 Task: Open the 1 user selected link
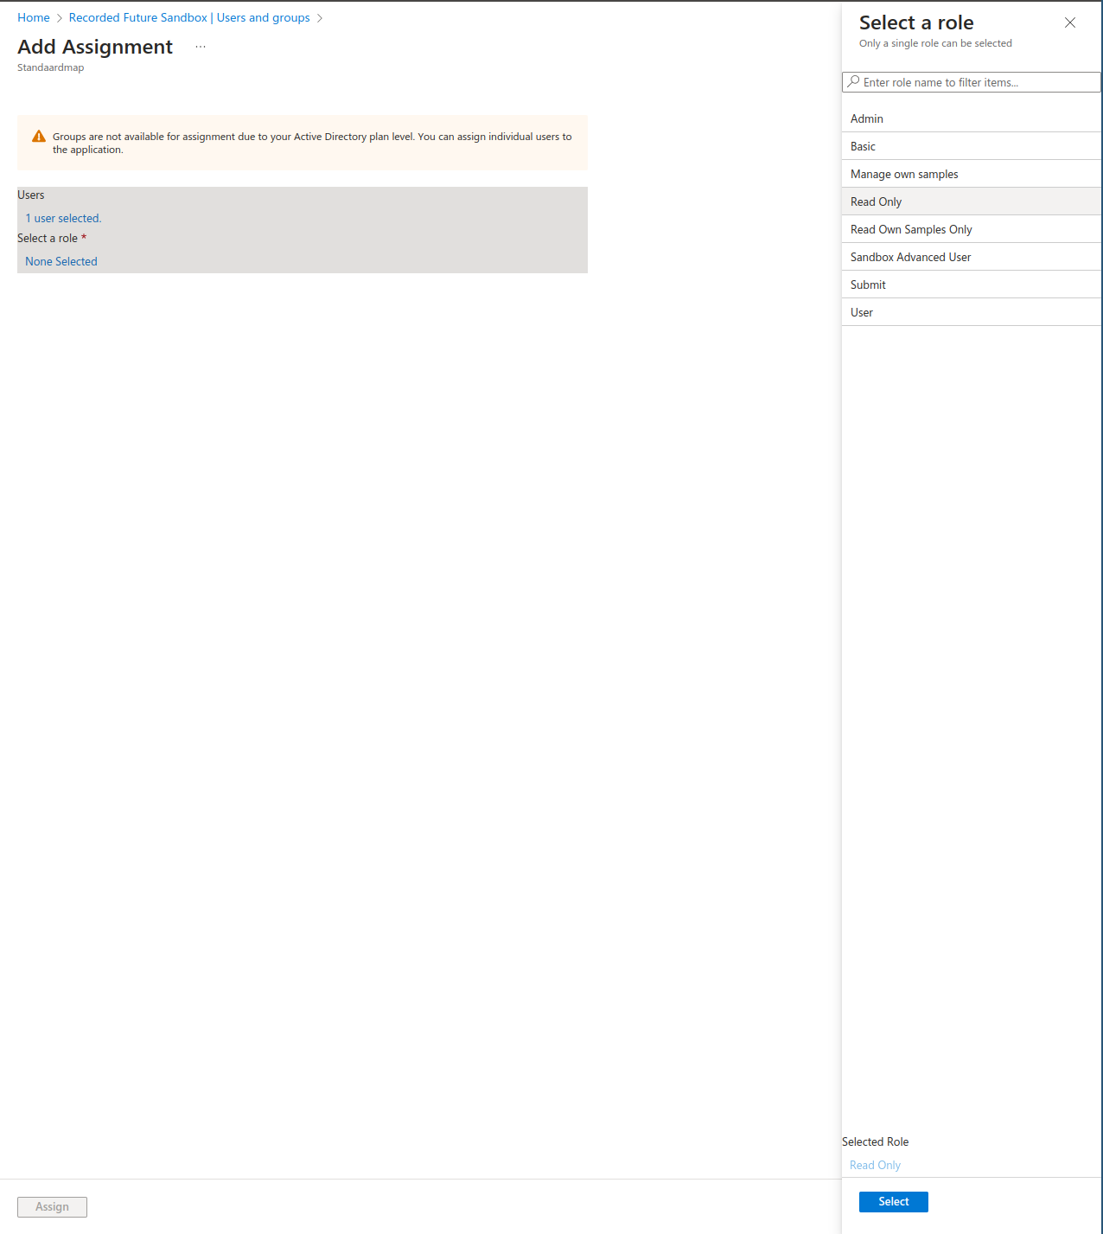(x=63, y=218)
